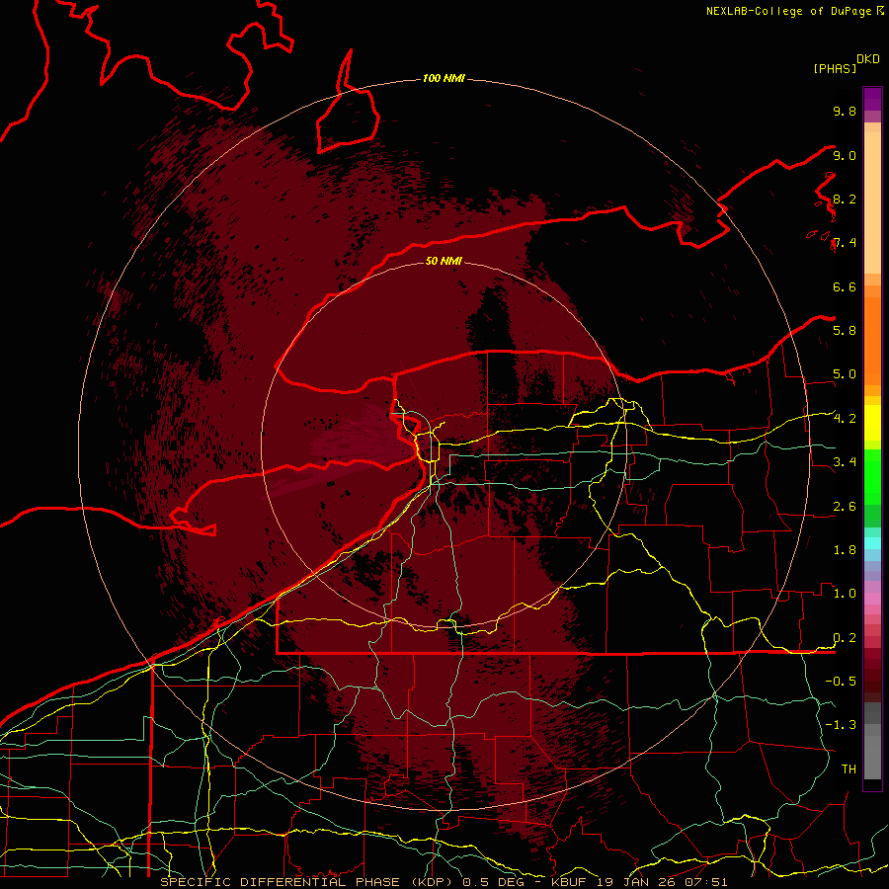
Task: Click the 5.0 scale value
Action: pyautogui.click(x=845, y=374)
